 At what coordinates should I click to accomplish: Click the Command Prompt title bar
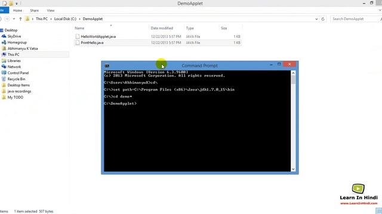[x=200, y=65]
